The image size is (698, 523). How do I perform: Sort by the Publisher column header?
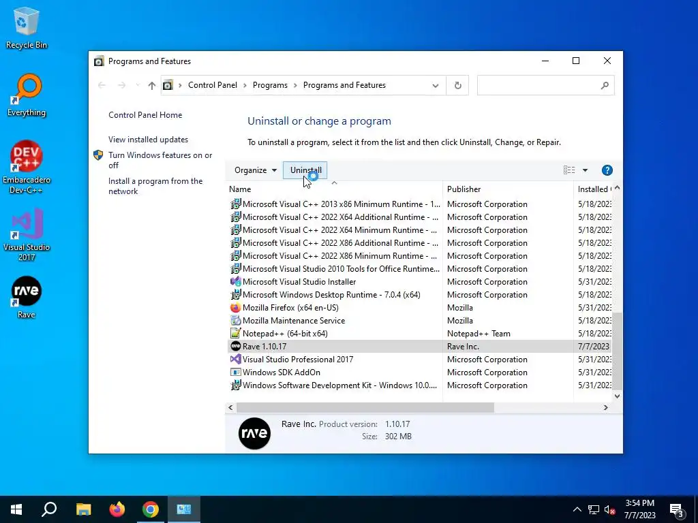click(x=508, y=189)
